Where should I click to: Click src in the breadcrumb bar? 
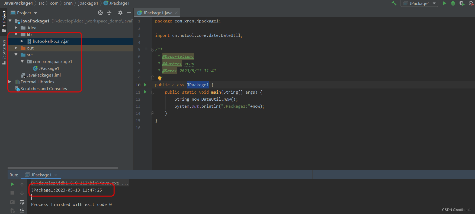[x=41, y=3]
